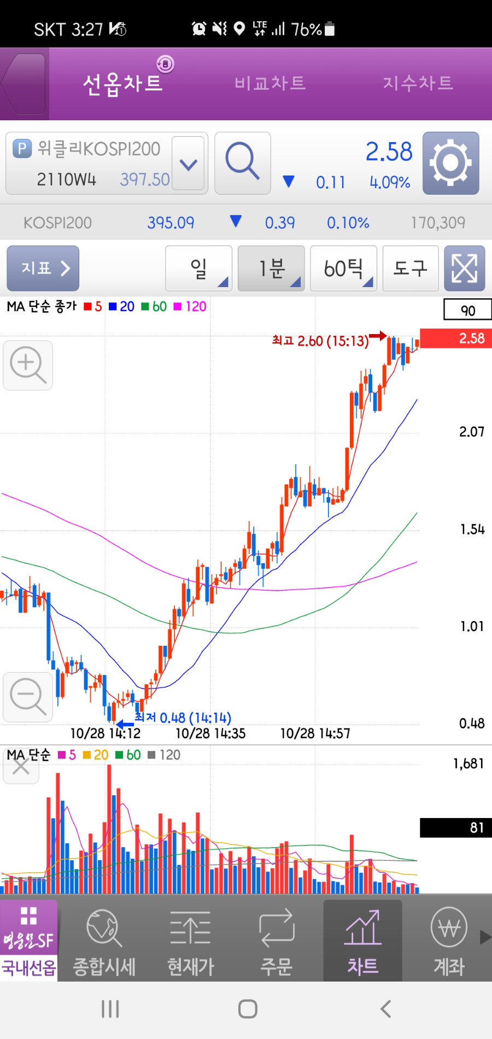Open 일 period dropdown
Screen dimensions: 492x1039
tap(198, 268)
